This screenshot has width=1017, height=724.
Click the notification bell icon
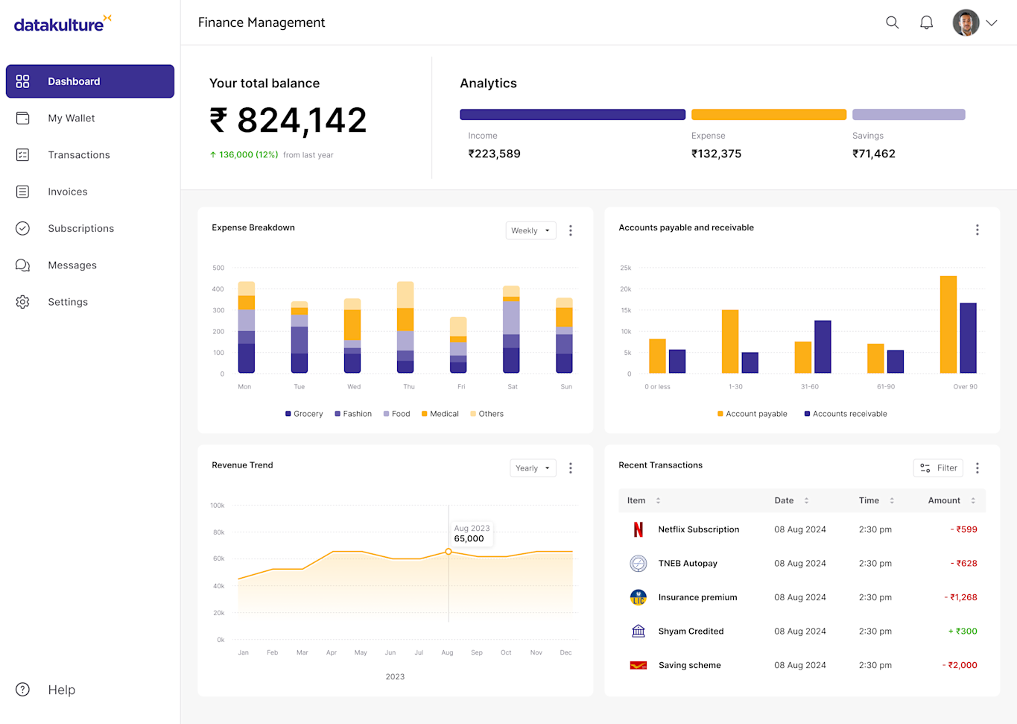tap(926, 22)
